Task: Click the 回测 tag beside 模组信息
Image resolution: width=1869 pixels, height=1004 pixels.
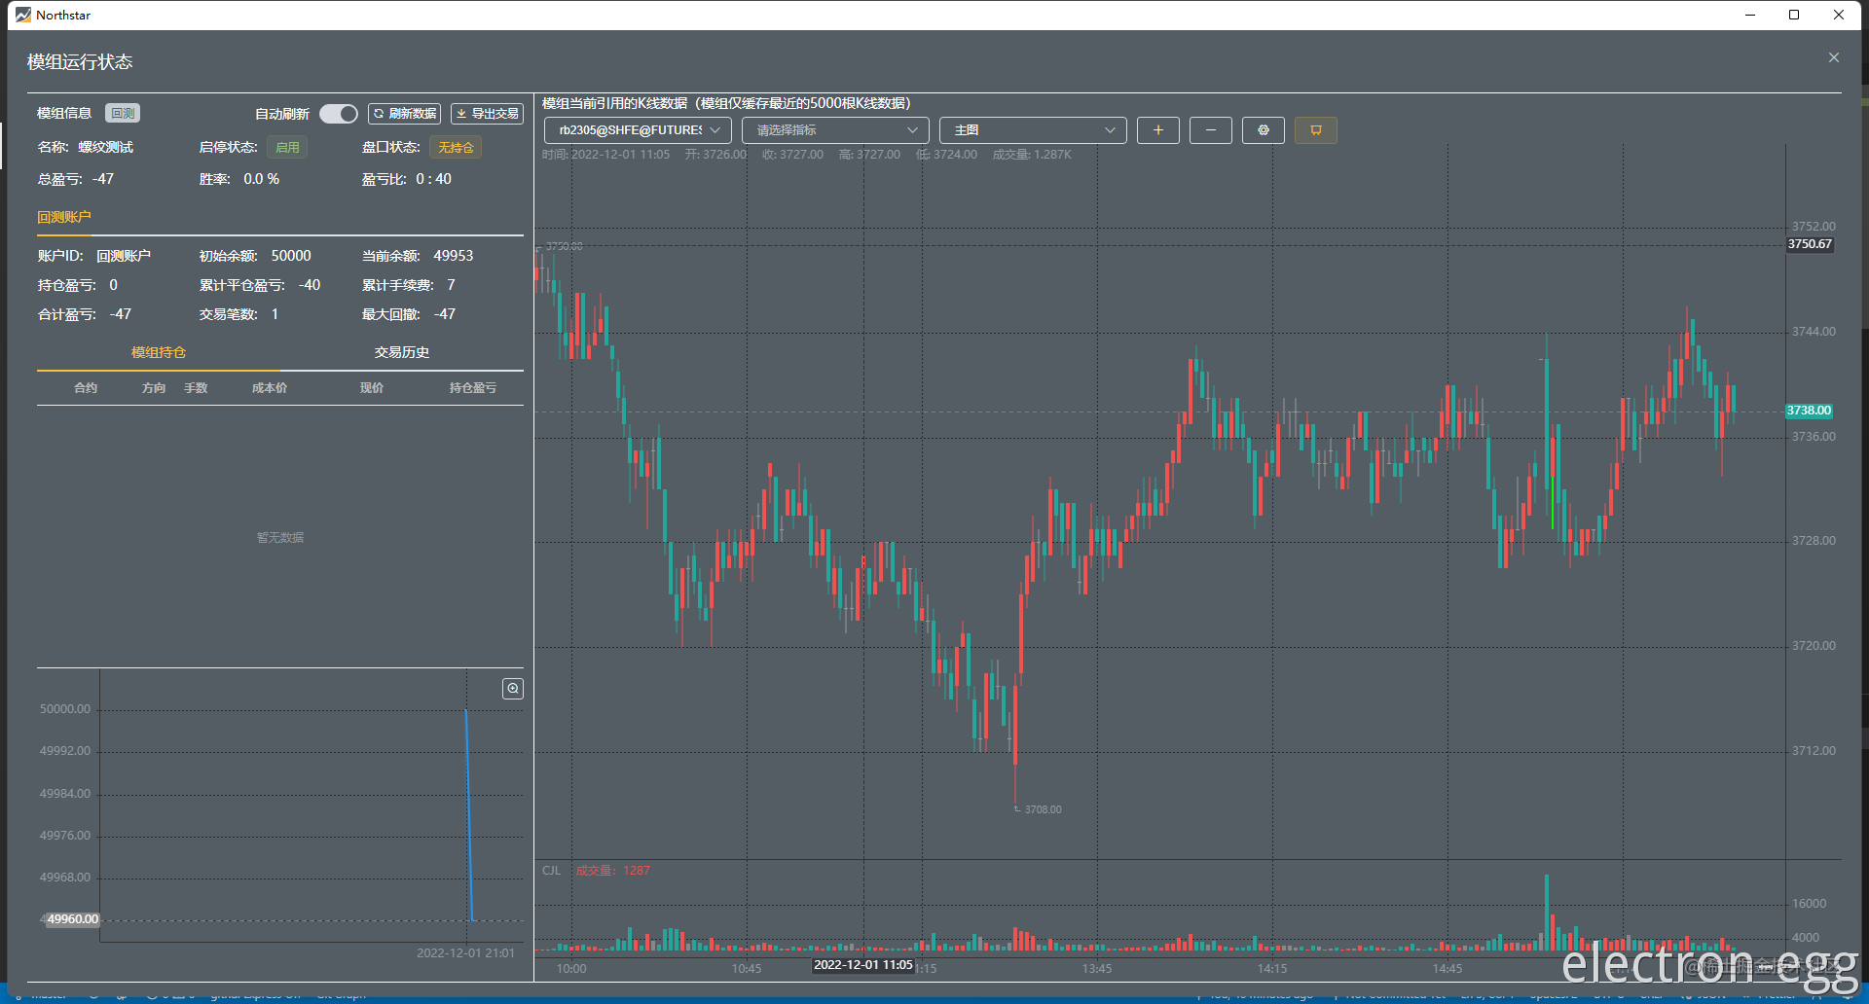Action: coord(123,113)
